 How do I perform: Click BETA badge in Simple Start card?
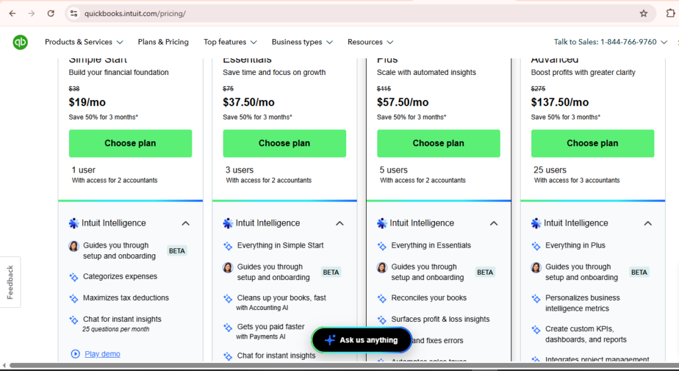coord(176,251)
